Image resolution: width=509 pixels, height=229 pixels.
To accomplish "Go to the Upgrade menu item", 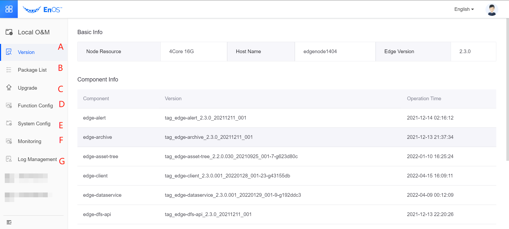I will (28, 88).
